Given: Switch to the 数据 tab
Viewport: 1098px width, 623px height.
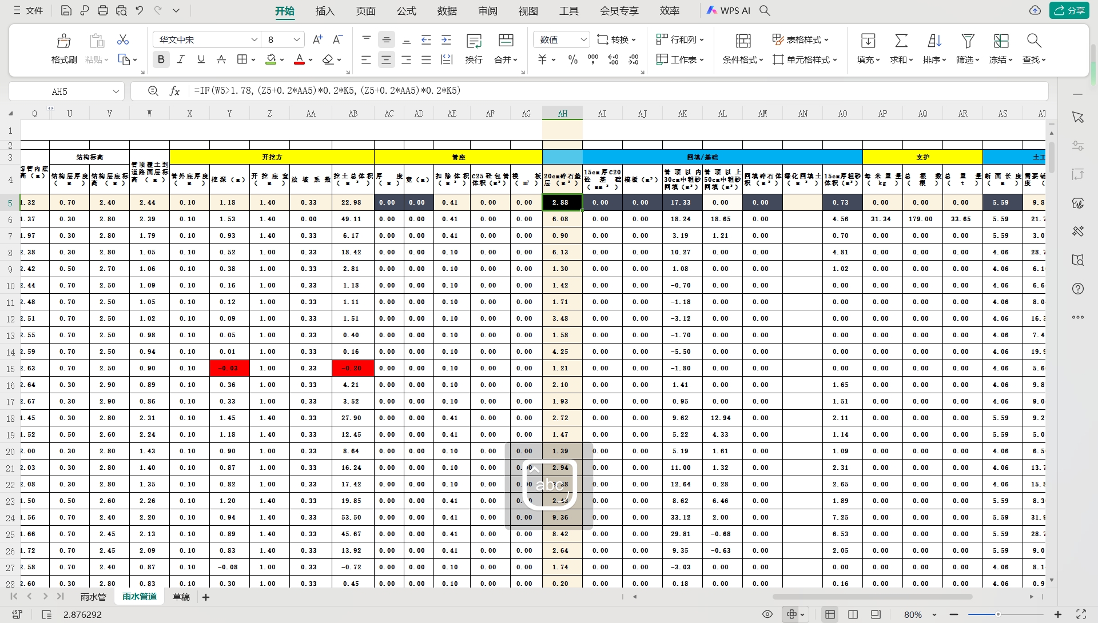Looking at the screenshot, I should [x=447, y=11].
